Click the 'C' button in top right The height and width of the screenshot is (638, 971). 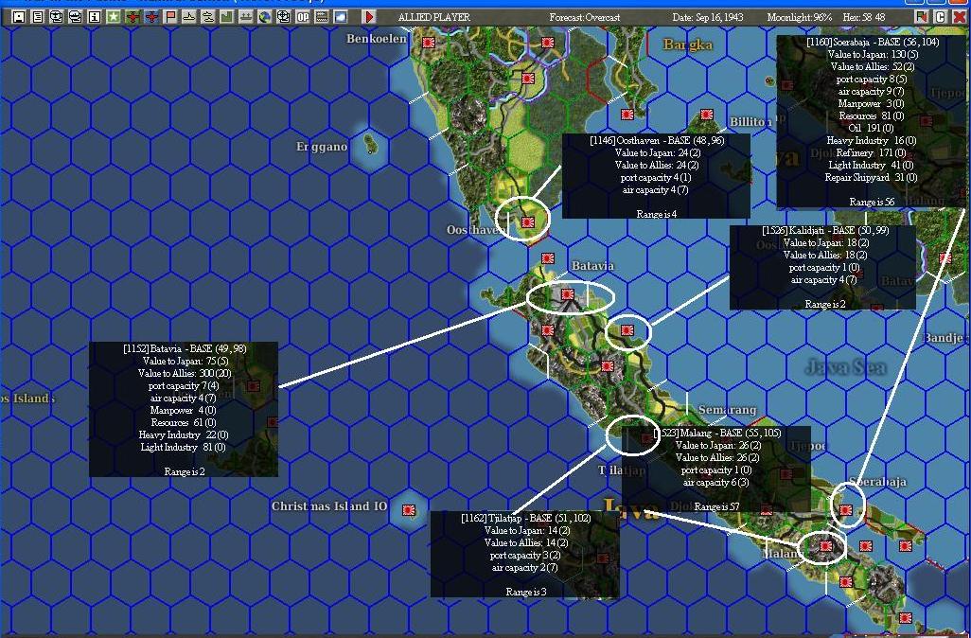tap(941, 17)
